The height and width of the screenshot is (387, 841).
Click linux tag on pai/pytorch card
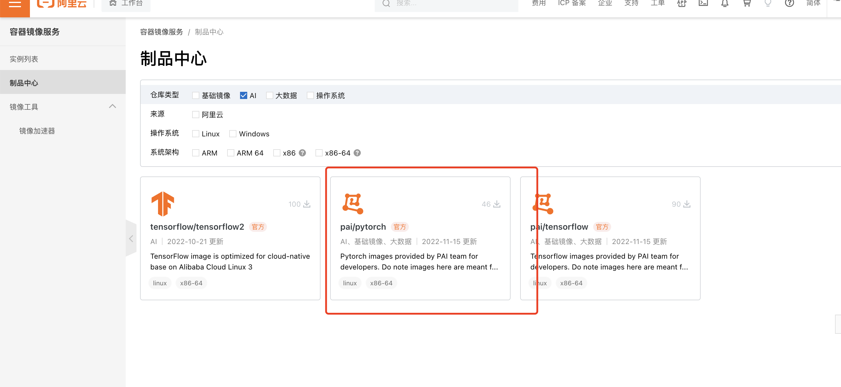(350, 283)
